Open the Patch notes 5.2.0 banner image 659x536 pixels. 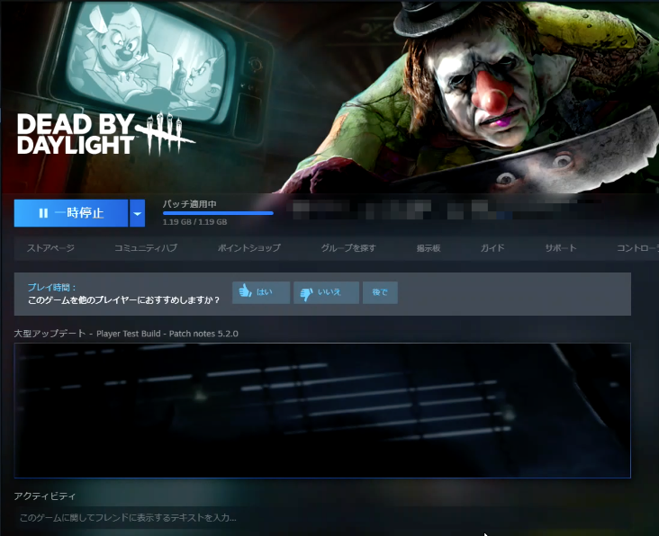pos(322,410)
